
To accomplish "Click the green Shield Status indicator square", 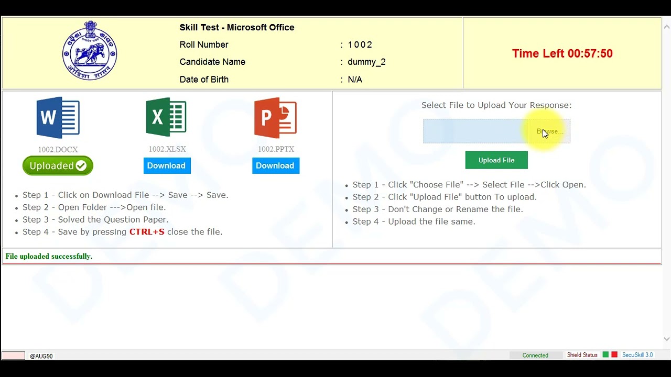I will click(x=605, y=355).
